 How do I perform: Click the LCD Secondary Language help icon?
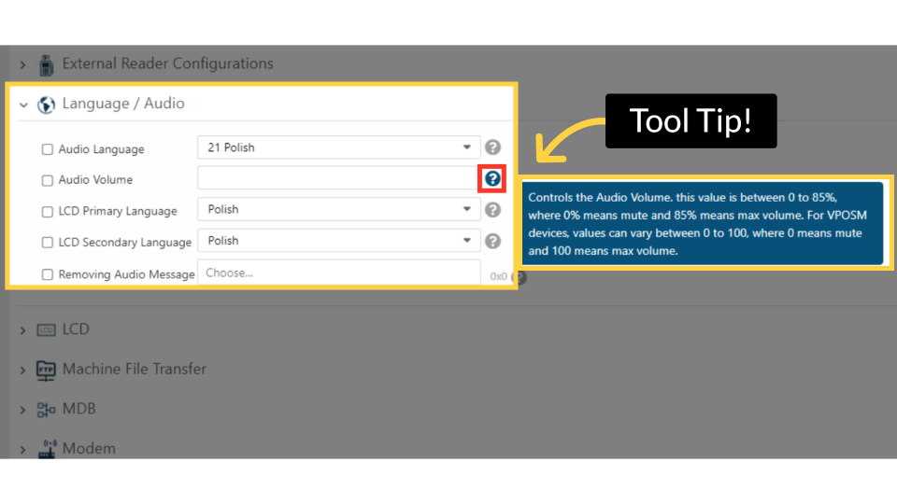tap(492, 241)
